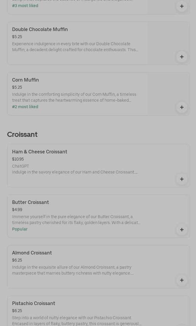
Task: Click the Pistachio Croissant description text
Action: click(76, 321)
